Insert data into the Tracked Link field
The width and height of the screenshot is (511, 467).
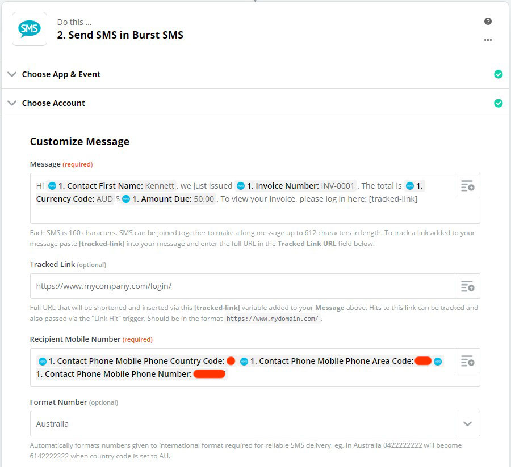(x=467, y=286)
